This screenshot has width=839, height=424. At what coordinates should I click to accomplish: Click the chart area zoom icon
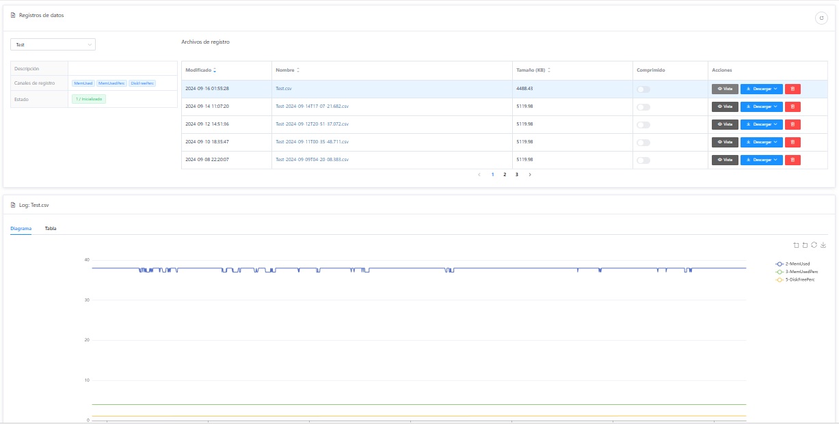796,245
